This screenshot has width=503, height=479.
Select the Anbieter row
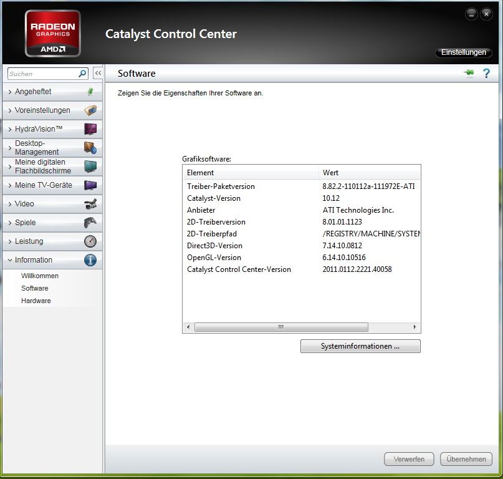tap(302, 210)
